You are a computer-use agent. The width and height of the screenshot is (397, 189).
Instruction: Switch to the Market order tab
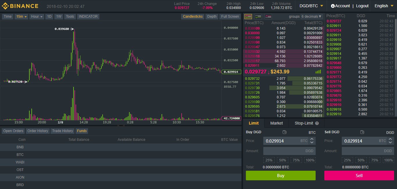(x=276, y=123)
